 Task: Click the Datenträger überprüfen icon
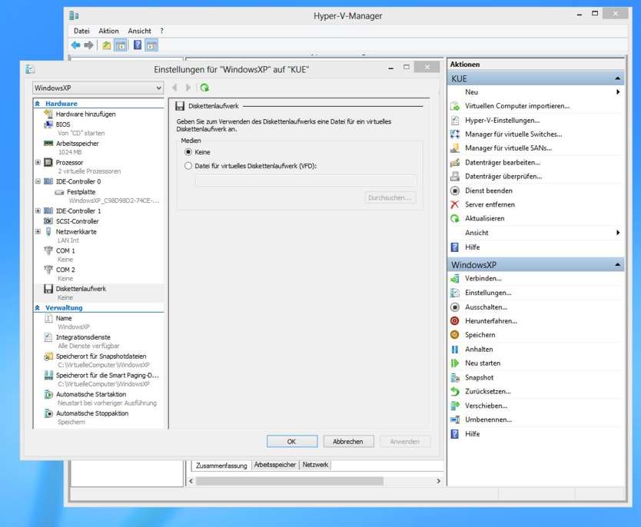(454, 177)
